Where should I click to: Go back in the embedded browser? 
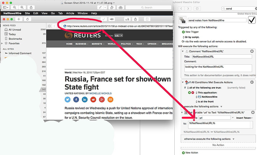[54, 26]
